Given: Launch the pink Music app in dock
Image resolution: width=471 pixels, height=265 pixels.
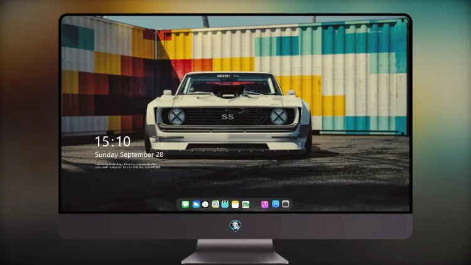Looking at the screenshot, I should [264, 205].
